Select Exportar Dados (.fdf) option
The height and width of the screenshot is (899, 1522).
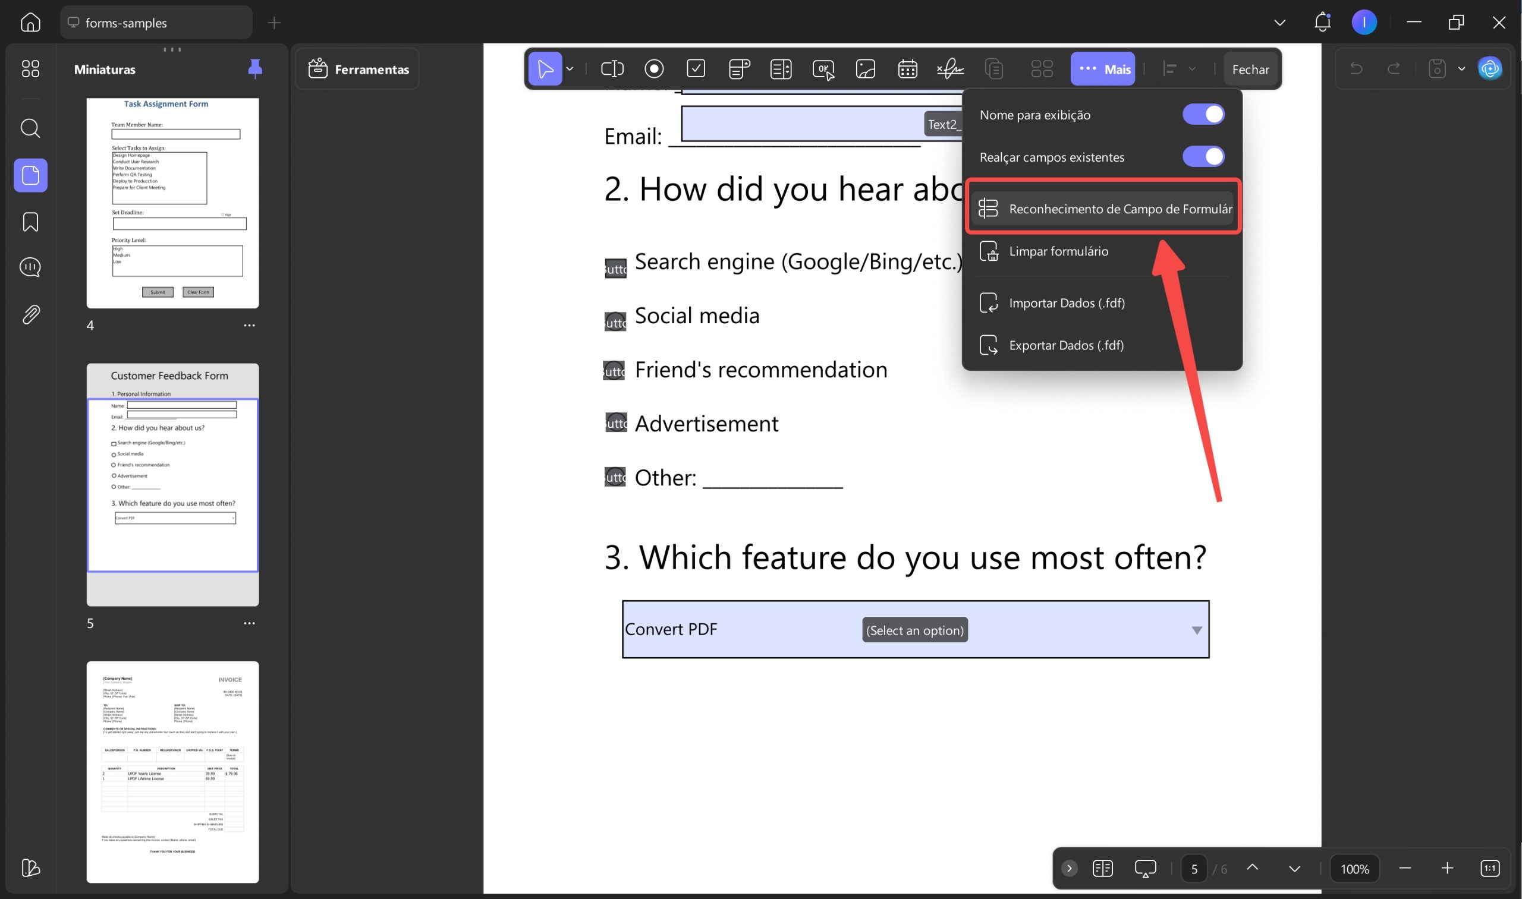coord(1065,345)
